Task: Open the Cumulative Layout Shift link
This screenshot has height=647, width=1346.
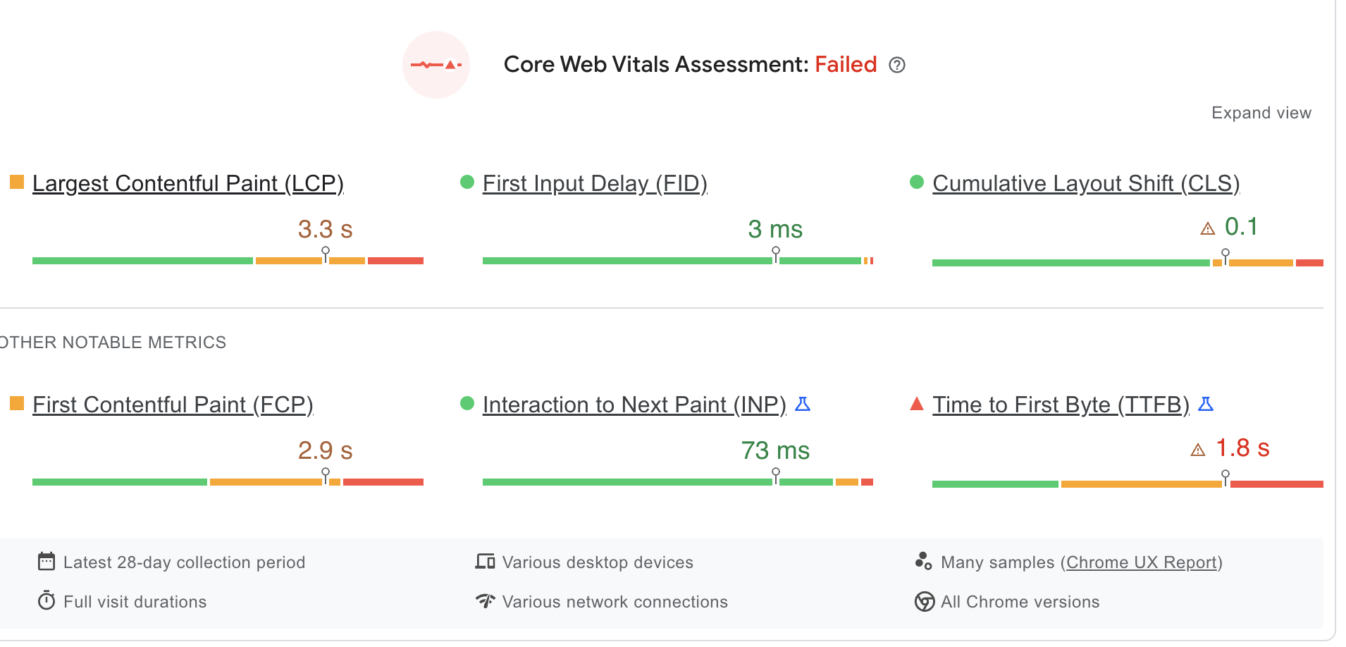Action: click(1085, 183)
